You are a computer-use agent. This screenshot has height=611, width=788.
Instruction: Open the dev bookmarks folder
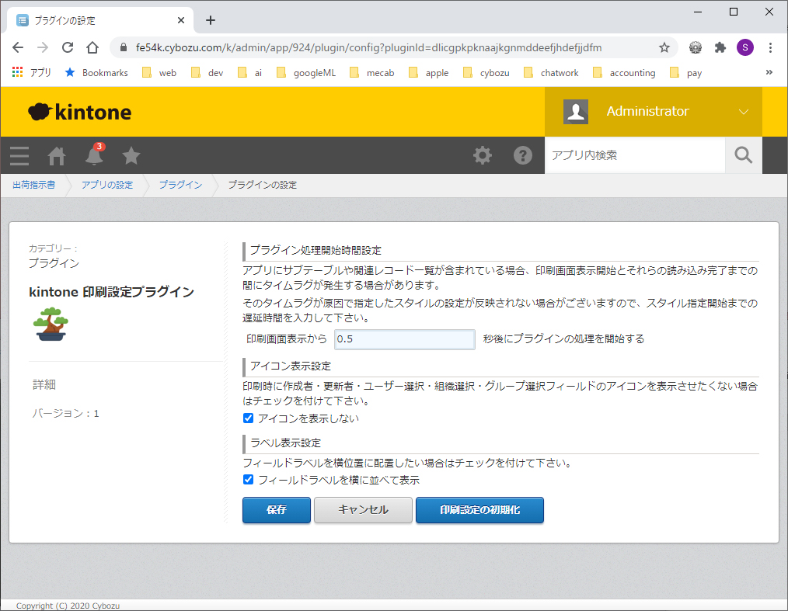click(207, 73)
